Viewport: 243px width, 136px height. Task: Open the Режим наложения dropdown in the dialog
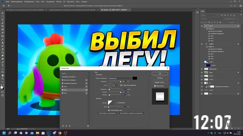point(120,78)
